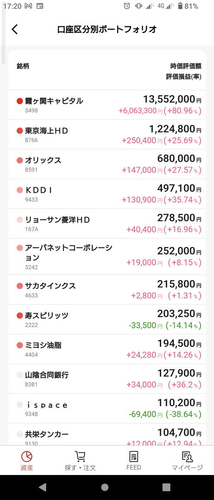This screenshot has height=500, width=214.
Task: Tap the back arrow icon
Action: point(15,29)
